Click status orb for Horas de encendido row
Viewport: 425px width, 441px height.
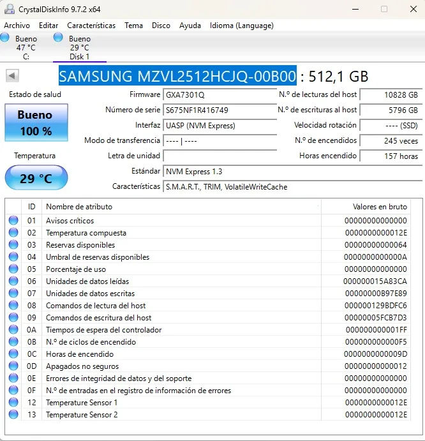[13, 354]
